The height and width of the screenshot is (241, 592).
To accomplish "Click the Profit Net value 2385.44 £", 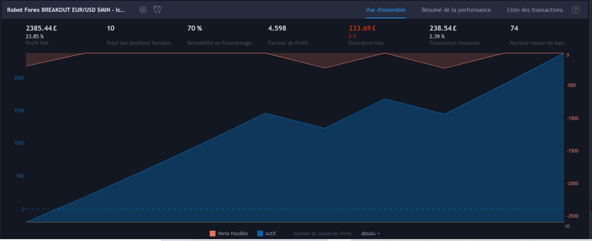I will tap(41, 28).
